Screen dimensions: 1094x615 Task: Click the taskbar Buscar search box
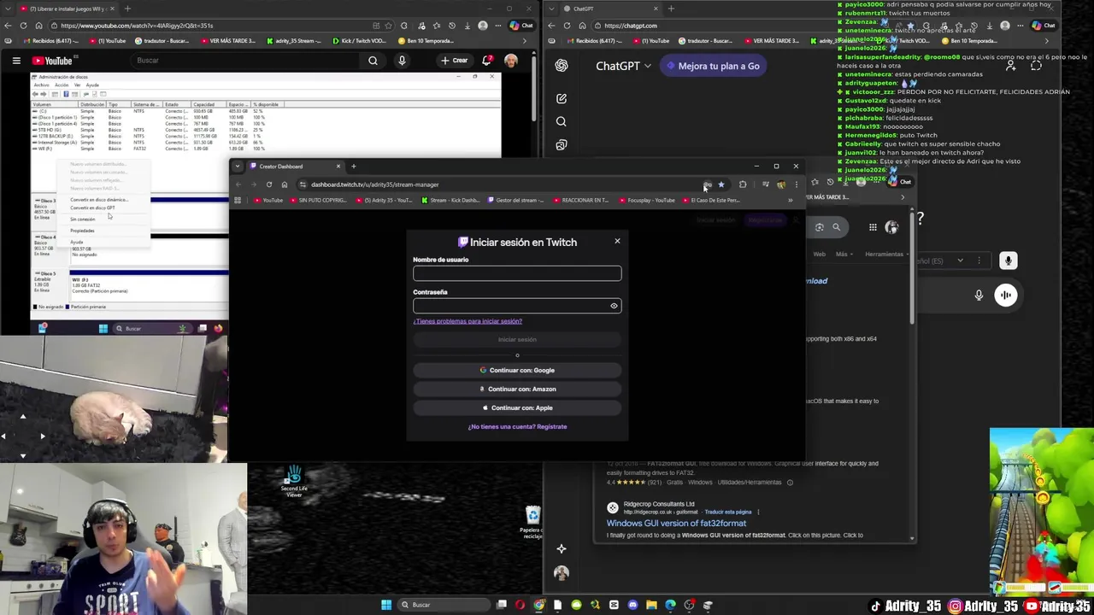coord(444,605)
